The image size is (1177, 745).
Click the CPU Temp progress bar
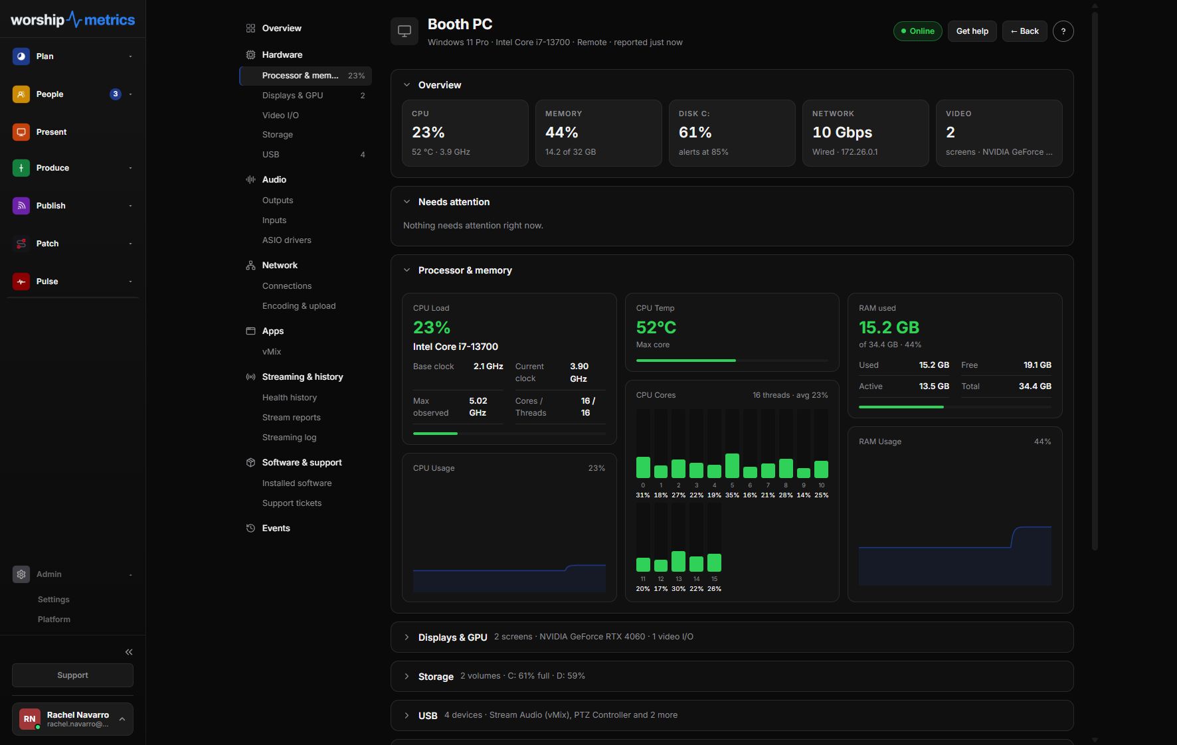click(x=732, y=361)
